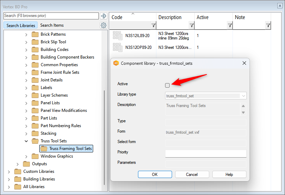Select the N3S12IL89-20 component icon
285x195 pixels.
tap(117, 36)
